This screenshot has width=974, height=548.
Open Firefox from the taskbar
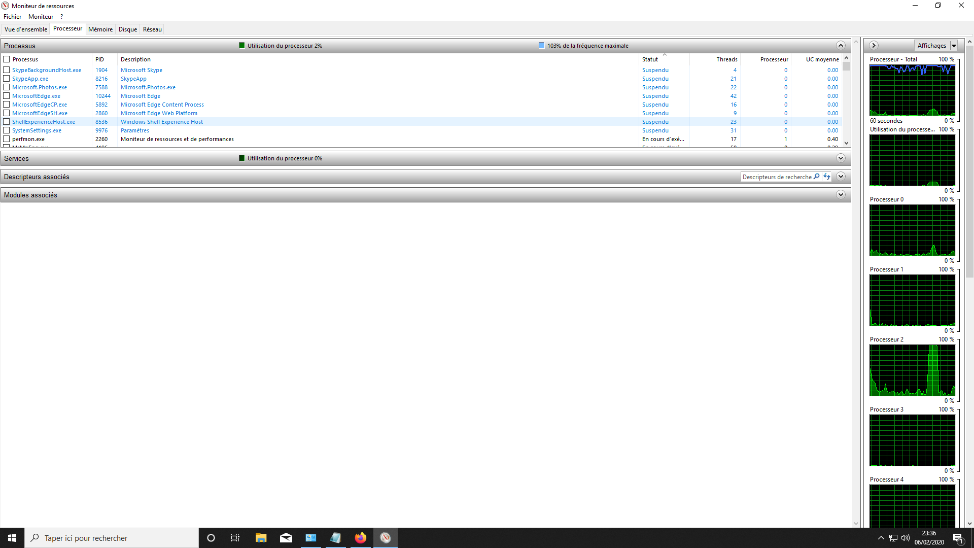coord(361,538)
